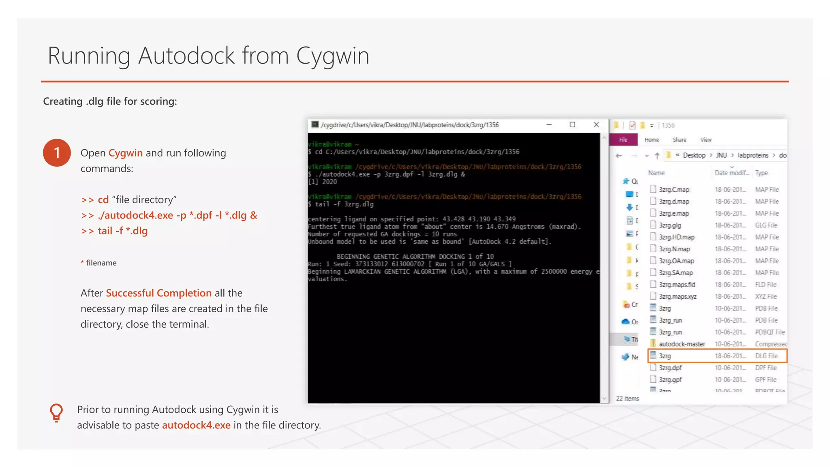830x467 pixels.
Task: Select the highlighted 3zrg DLG file
Action: coord(665,356)
